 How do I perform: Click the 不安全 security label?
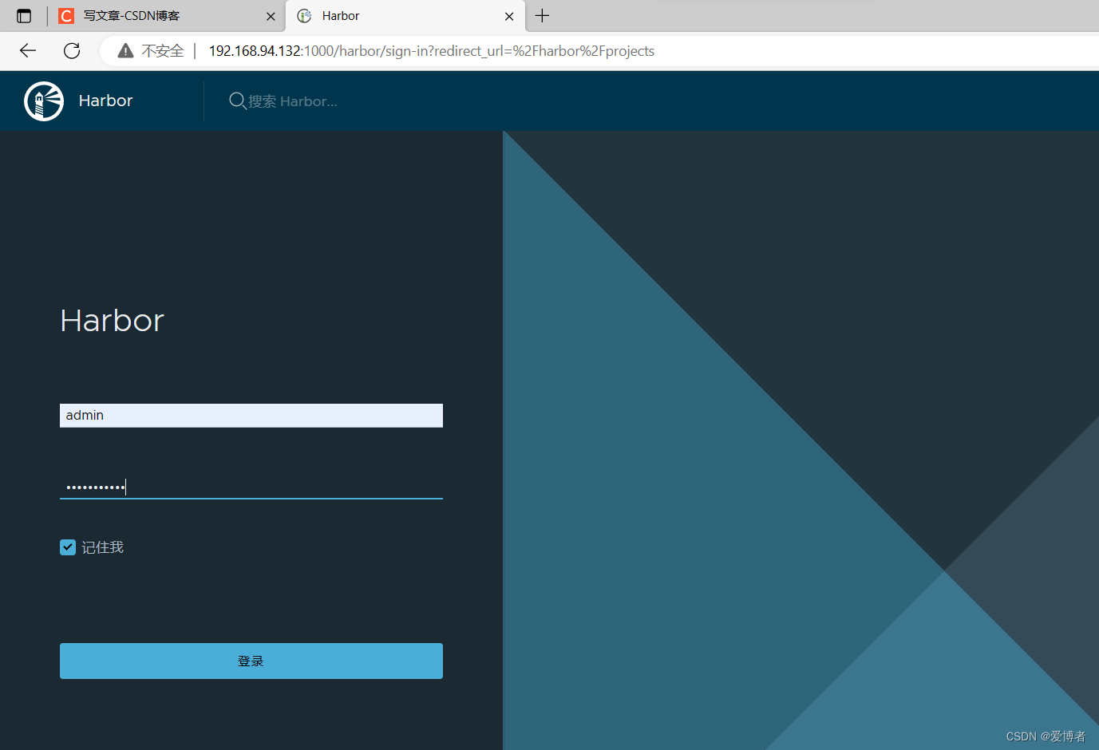pos(163,51)
